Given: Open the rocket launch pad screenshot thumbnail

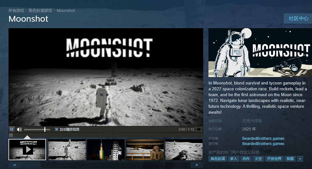Looking at the screenshot, I should (x=106, y=150).
